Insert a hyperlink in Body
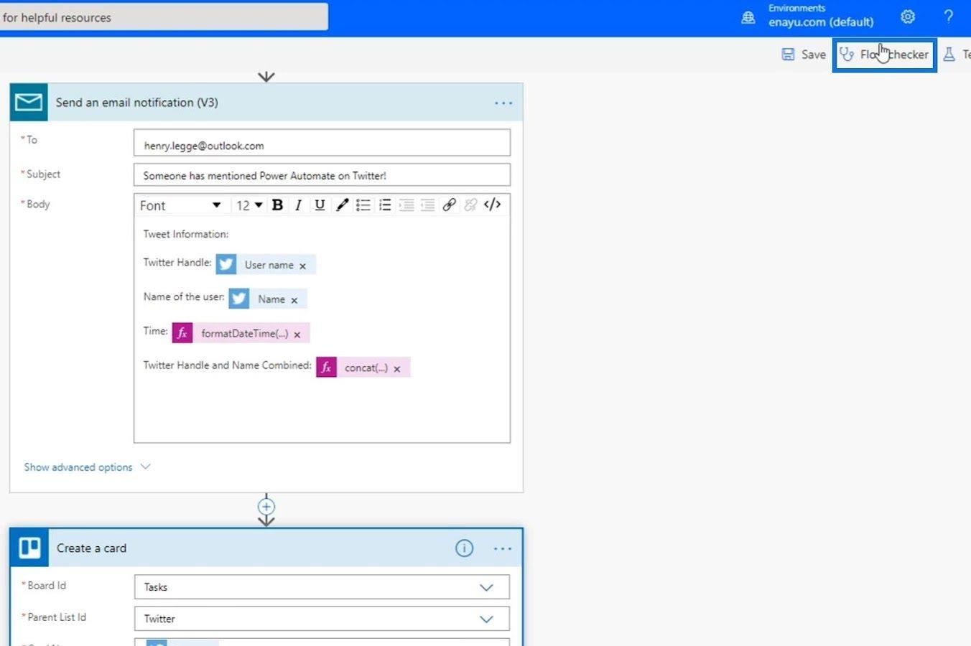This screenshot has height=646, width=971. pyautogui.click(x=449, y=205)
